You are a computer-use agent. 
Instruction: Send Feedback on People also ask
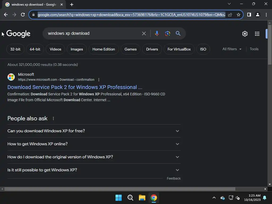(174, 178)
